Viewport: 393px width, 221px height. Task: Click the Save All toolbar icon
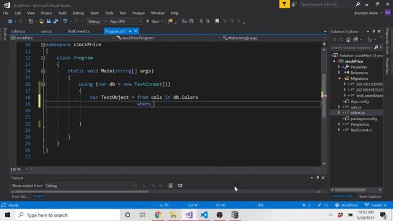pyautogui.click(x=55, y=21)
